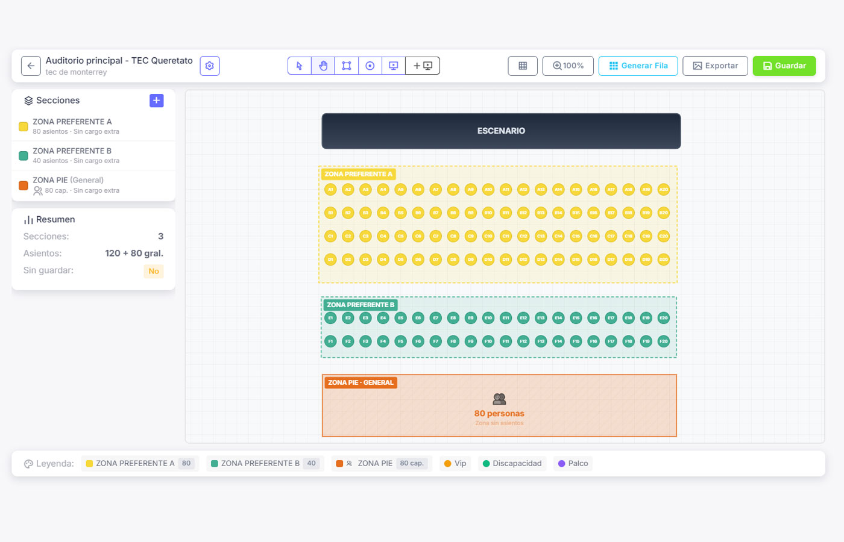The image size is (844, 542).
Task: Click Generar Fila button
Action: (638, 66)
